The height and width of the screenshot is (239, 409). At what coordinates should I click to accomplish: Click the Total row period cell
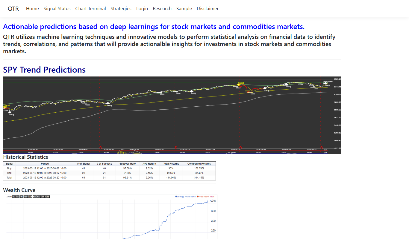45,178
